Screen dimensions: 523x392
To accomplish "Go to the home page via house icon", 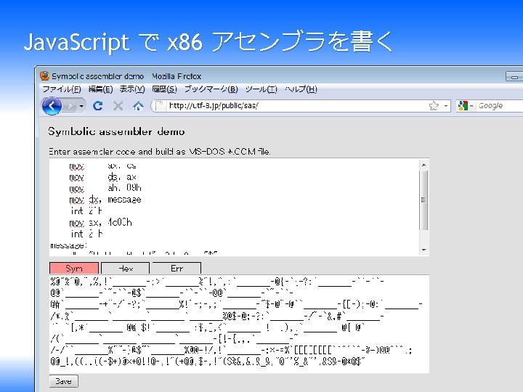I will [x=138, y=106].
